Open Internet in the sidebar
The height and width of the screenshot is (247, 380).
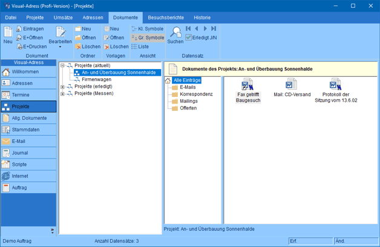(x=28, y=176)
